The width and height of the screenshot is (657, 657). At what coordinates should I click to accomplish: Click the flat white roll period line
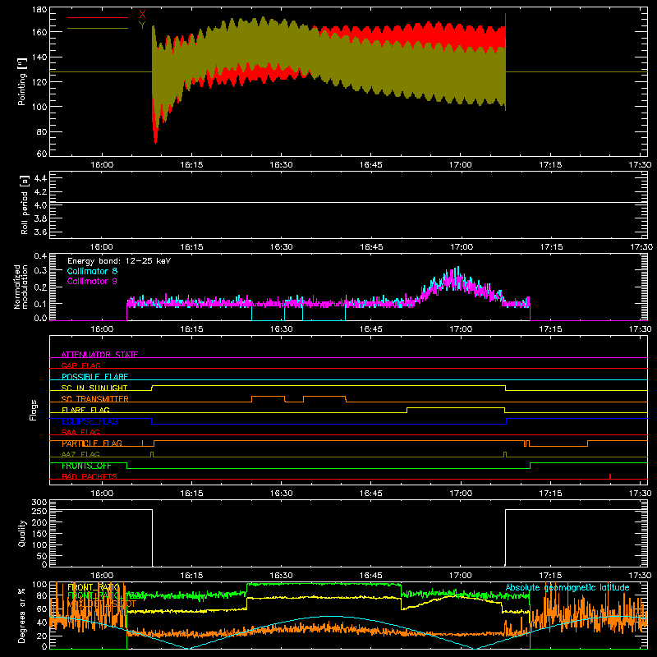coord(348,203)
